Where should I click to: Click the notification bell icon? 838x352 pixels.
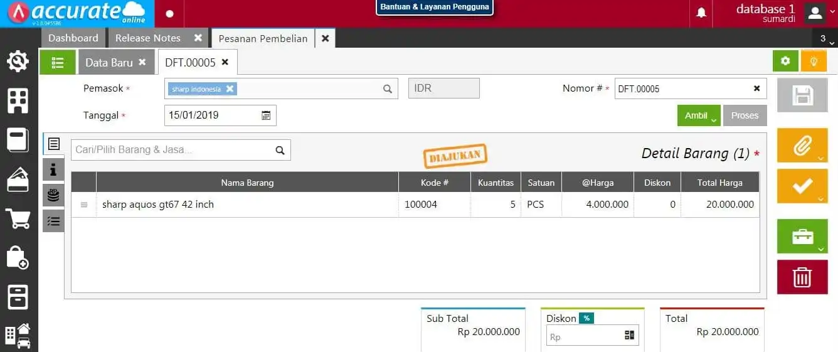(x=701, y=13)
